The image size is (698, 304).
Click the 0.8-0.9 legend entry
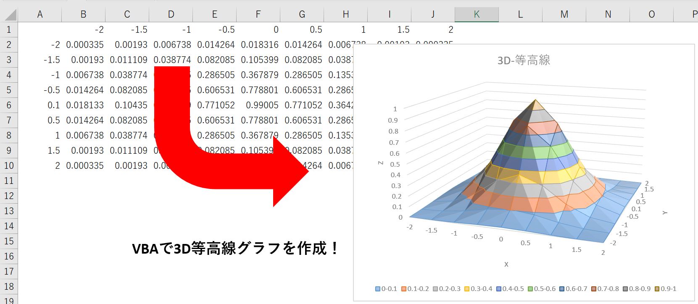coord(636,289)
